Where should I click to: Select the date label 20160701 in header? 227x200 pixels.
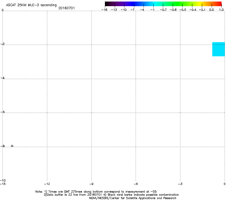[x=67, y=8]
